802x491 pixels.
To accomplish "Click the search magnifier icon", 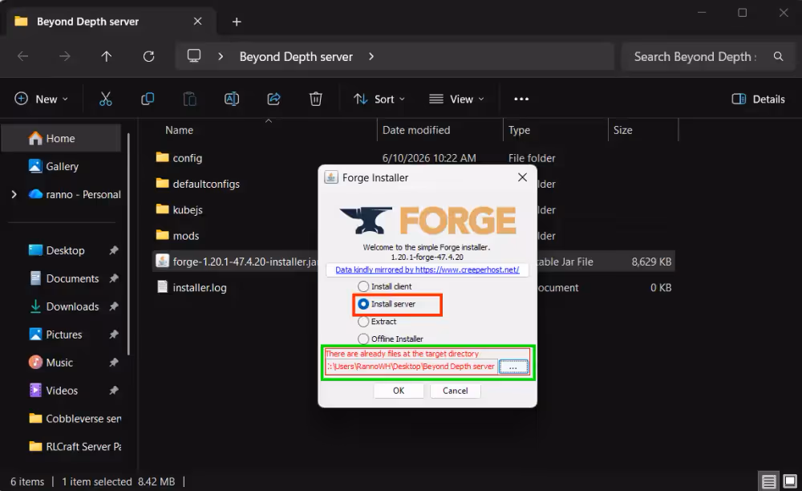I will click(778, 56).
